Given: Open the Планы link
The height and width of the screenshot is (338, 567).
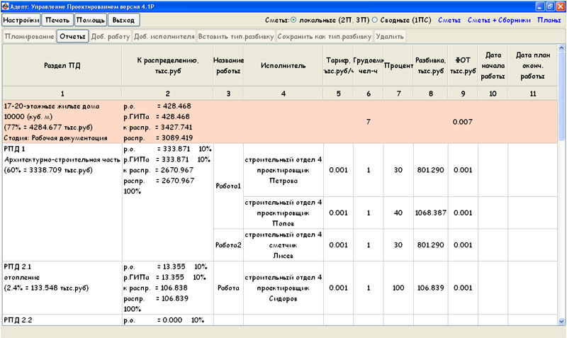Looking at the screenshot, I should [x=549, y=20].
